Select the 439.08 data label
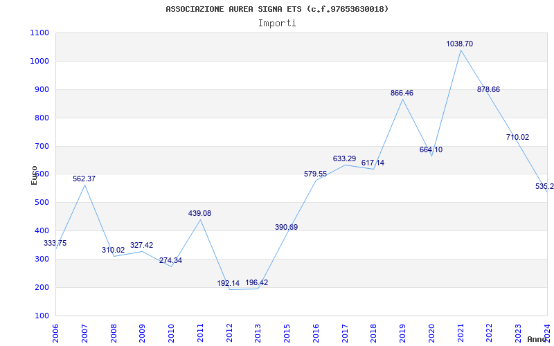Image resolution: width=554 pixels, height=346 pixels. [x=199, y=213]
